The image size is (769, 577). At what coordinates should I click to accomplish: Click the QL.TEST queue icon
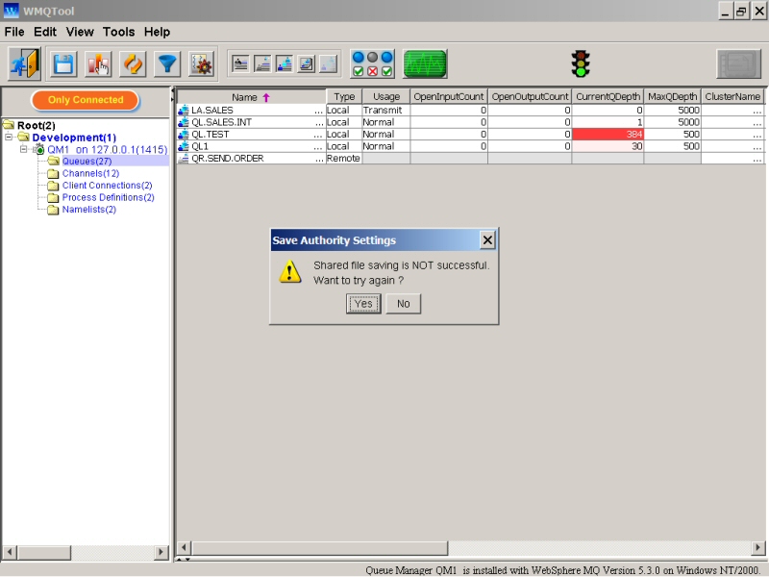tap(184, 134)
